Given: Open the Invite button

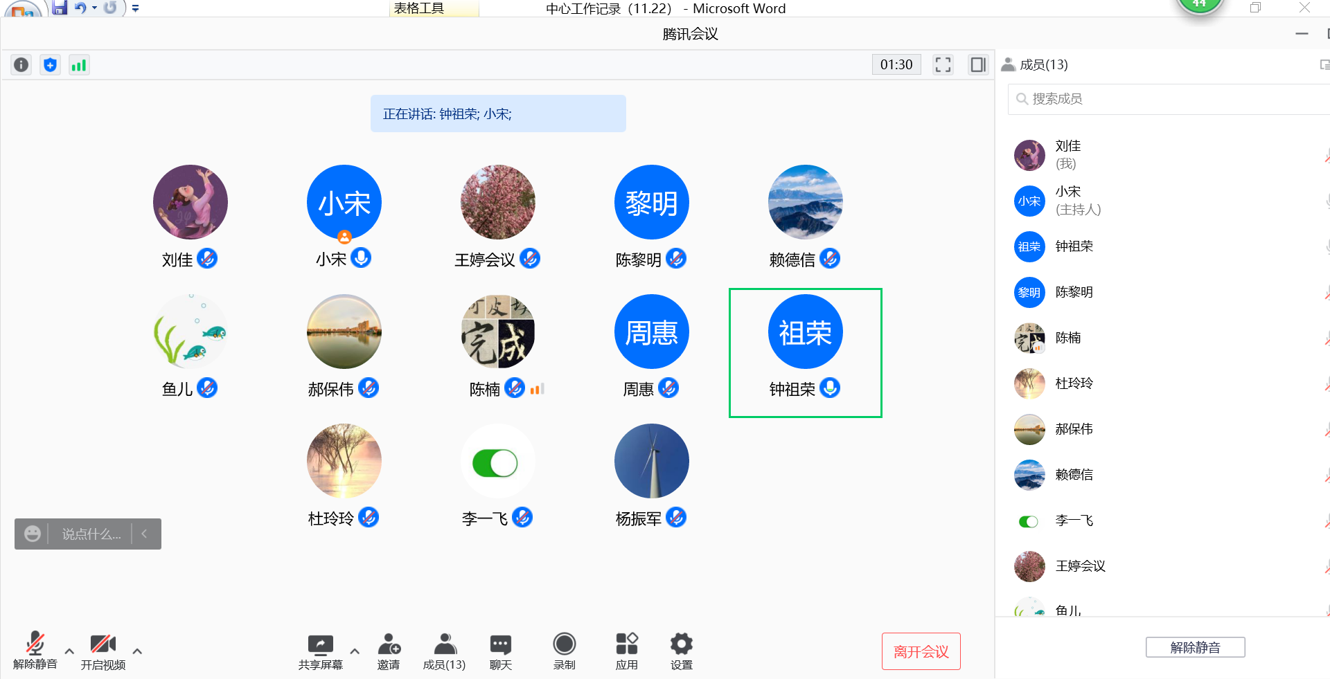Looking at the screenshot, I should (389, 652).
